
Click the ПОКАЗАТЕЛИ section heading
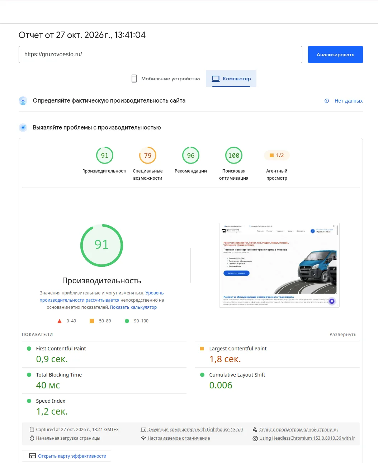pos(37,335)
